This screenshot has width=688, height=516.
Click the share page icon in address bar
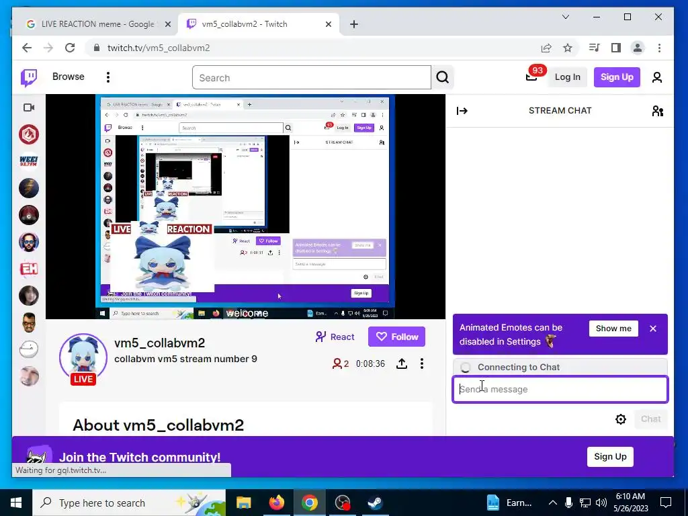pos(546,48)
